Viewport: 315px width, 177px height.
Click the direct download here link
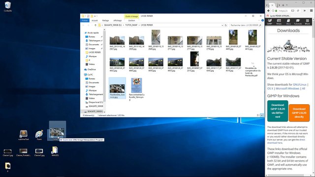click(286, 141)
